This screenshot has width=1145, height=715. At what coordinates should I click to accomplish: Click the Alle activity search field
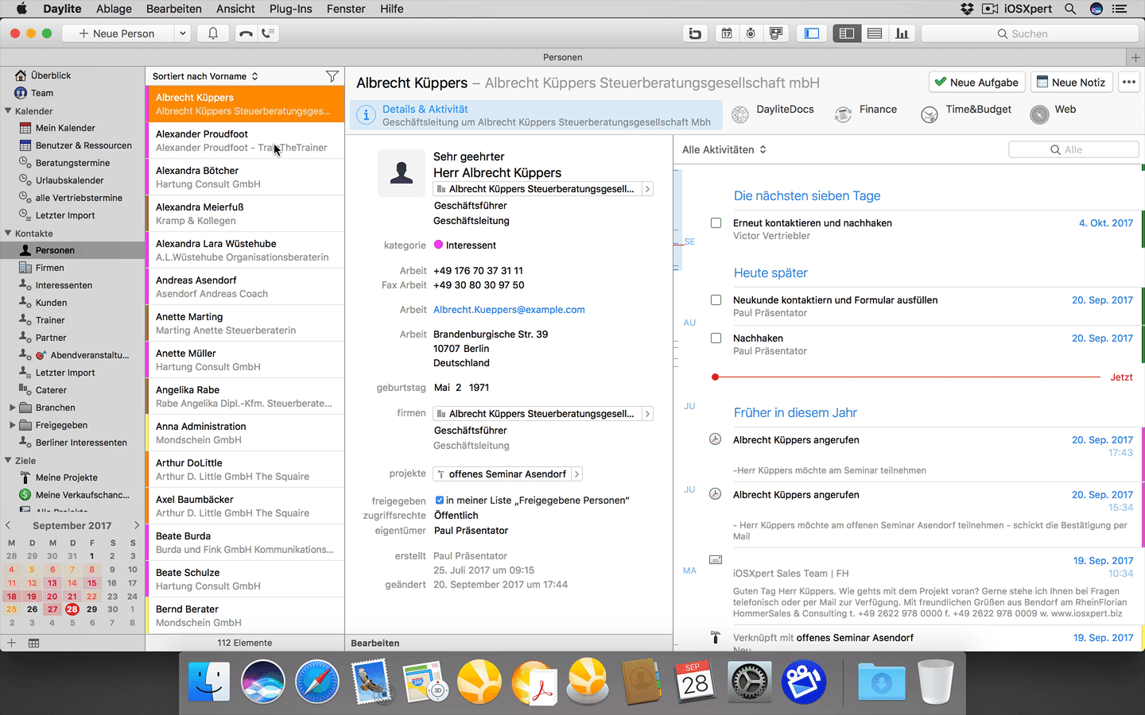pos(1073,149)
